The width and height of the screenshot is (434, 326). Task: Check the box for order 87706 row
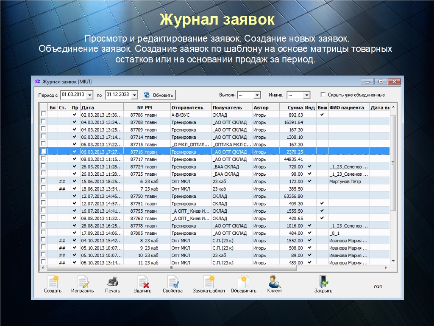click(43, 115)
